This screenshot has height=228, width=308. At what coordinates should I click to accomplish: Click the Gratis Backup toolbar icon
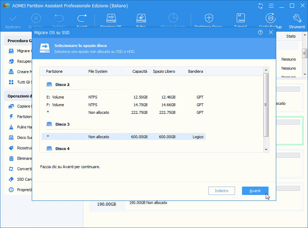click(x=270, y=18)
